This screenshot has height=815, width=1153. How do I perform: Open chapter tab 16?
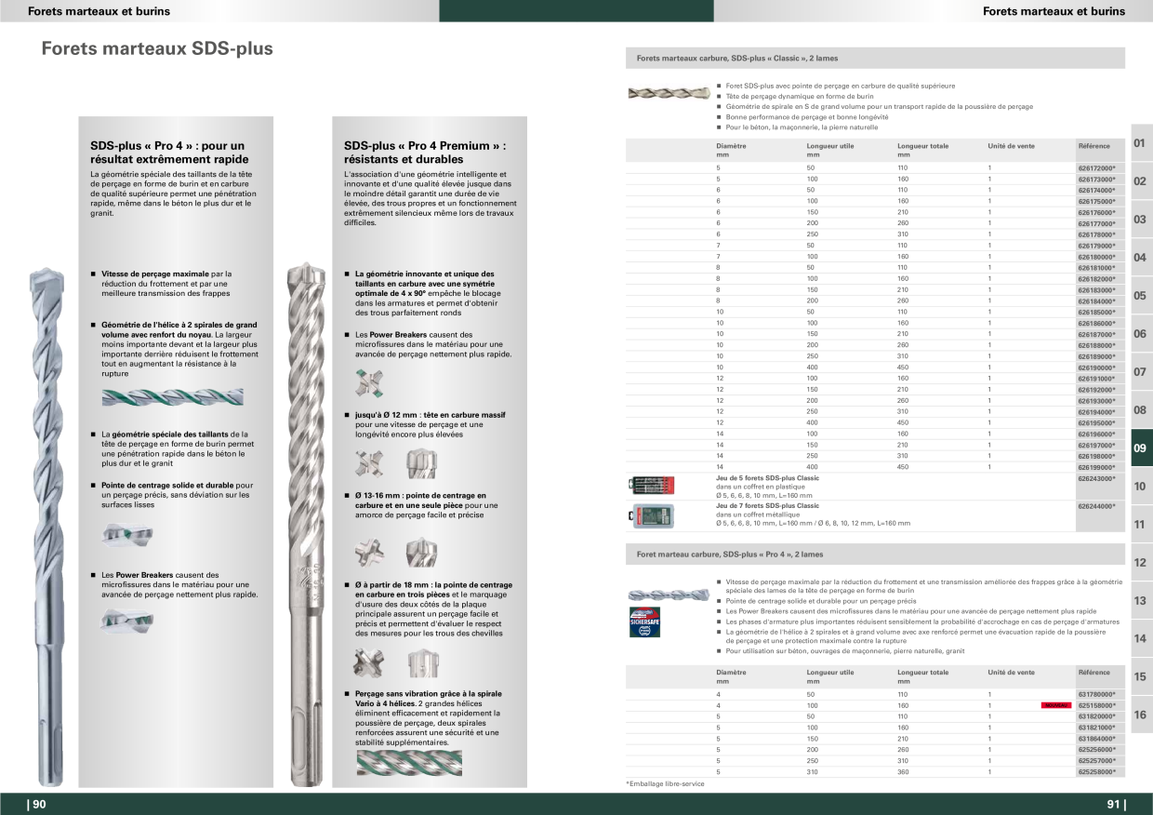pyautogui.click(x=1140, y=715)
